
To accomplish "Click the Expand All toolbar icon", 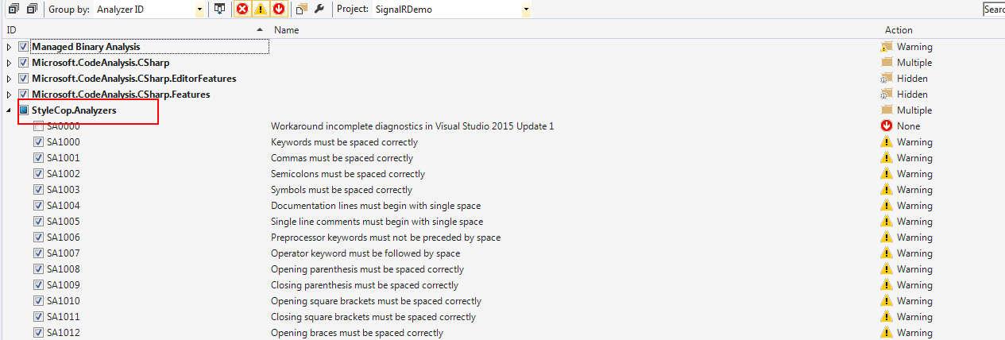I will [14, 10].
